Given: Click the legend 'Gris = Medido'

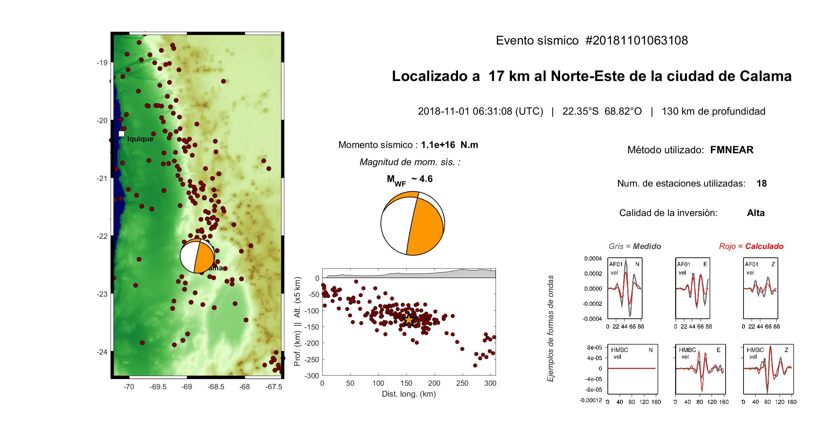Looking at the screenshot, I should pyautogui.click(x=634, y=246).
